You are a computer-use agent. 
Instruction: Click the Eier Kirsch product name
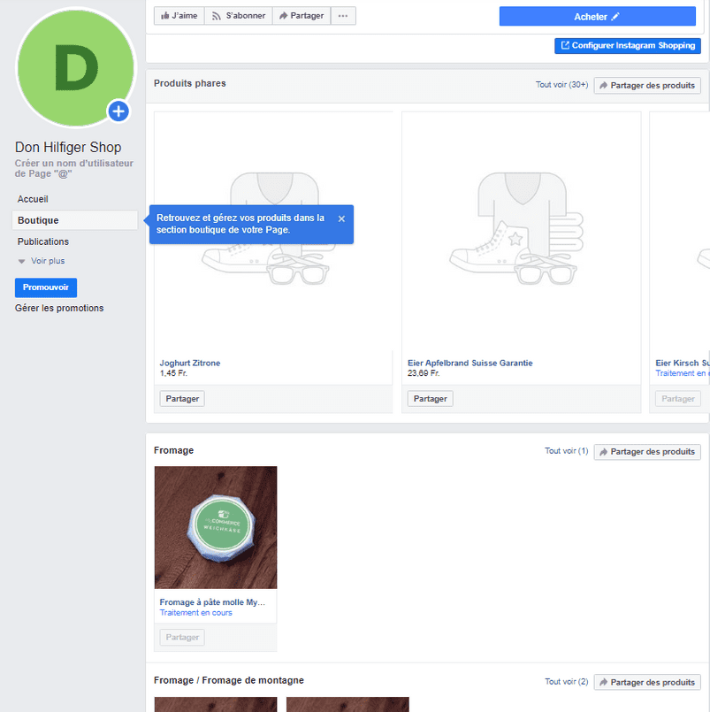(683, 363)
